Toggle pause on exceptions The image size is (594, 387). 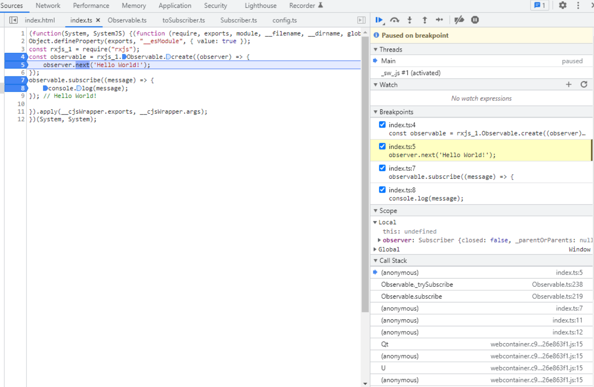coord(475,20)
